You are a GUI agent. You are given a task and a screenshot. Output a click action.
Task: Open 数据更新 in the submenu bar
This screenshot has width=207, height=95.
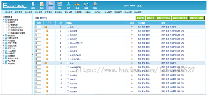tap(78, 12)
